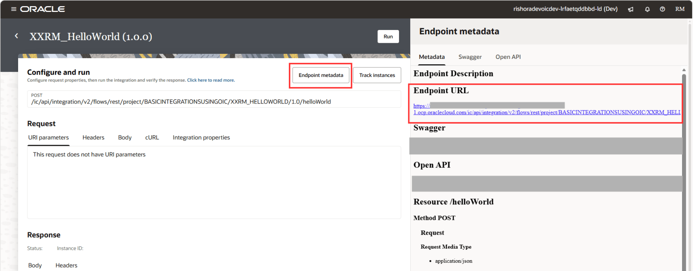Show the cURL tab
Screen dimensions: 694x271
point(152,138)
